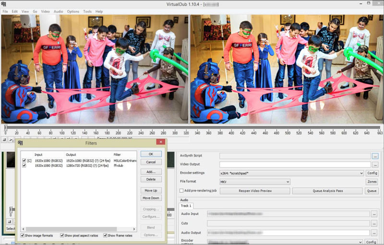384x245 pixels.
Task: Uncheck Show pixel aspect ratios
Action: (x=62, y=235)
